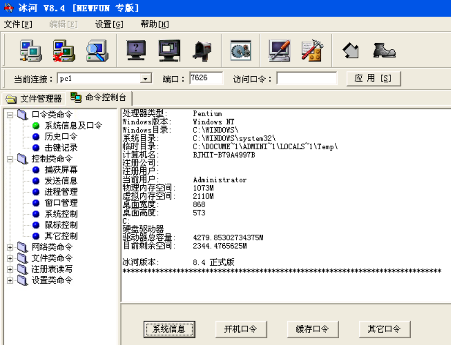Open the 编辑[E] menu

(63, 24)
